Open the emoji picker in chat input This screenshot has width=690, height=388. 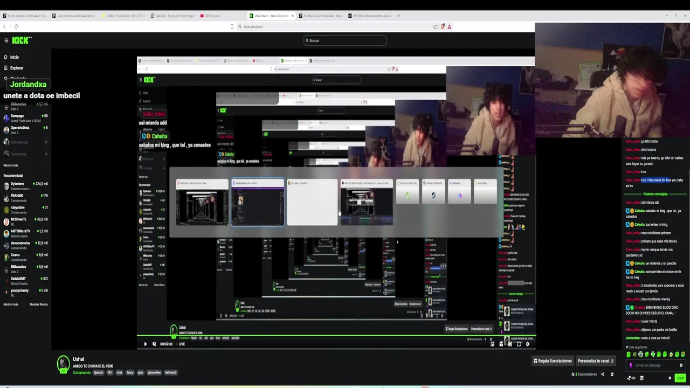pos(681,365)
